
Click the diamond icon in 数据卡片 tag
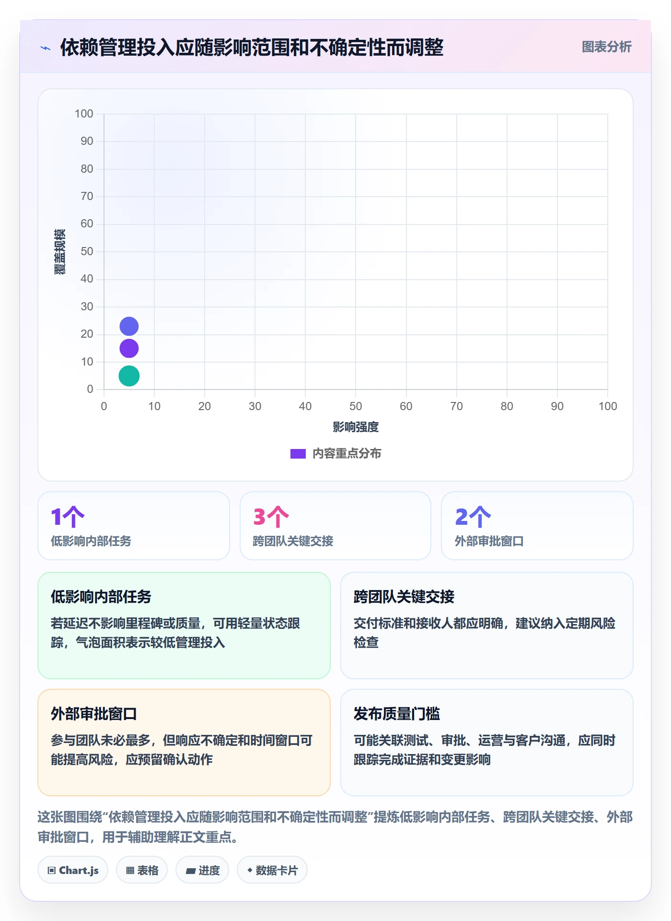(x=250, y=870)
